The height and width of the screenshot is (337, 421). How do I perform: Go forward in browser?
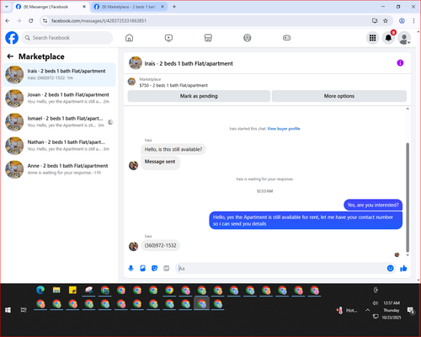click(x=19, y=21)
